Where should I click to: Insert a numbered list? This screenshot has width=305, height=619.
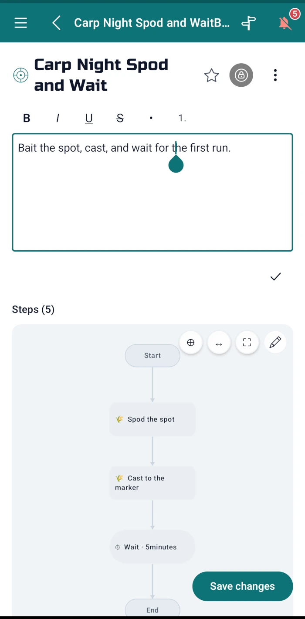click(182, 118)
